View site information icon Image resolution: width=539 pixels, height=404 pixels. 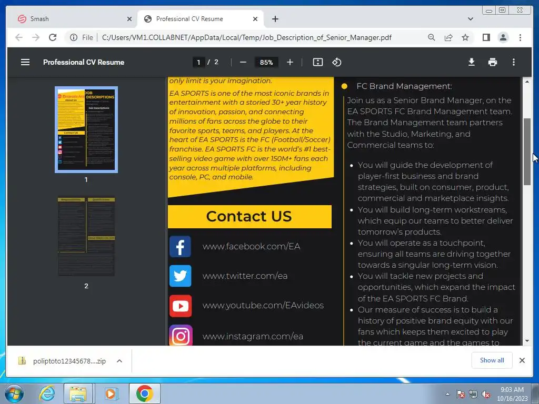(74, 37)
